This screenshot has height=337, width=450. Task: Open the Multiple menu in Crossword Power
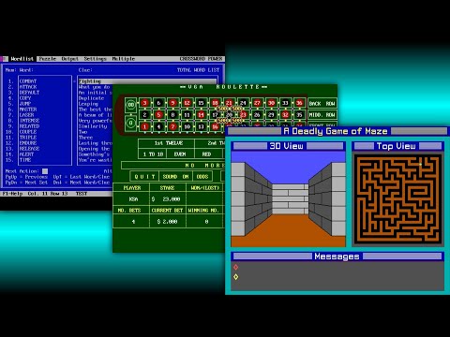click(124, 59)
